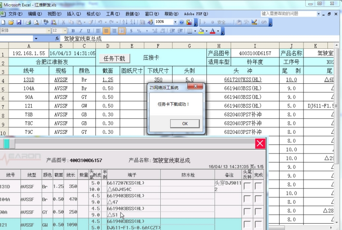Click the 任务下载 button
The height and width of the screenshot is (230, 342).
[x=114, y=59]
